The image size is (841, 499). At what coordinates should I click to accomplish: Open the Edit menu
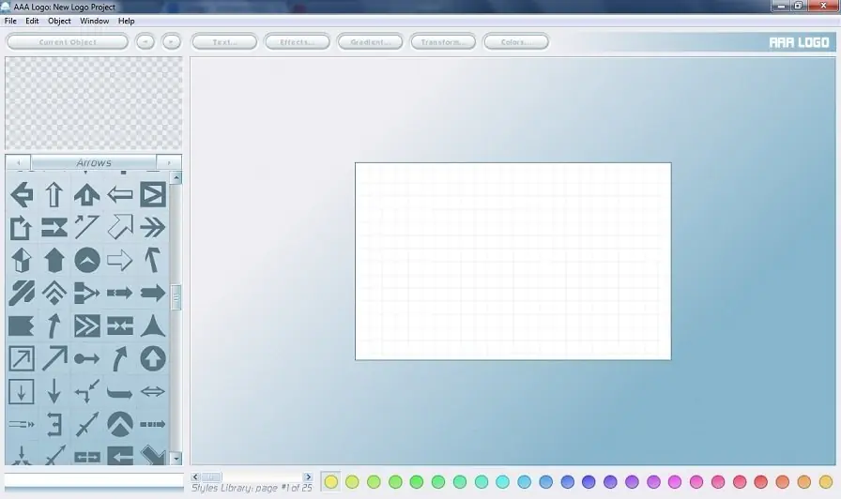coord(32,21)
